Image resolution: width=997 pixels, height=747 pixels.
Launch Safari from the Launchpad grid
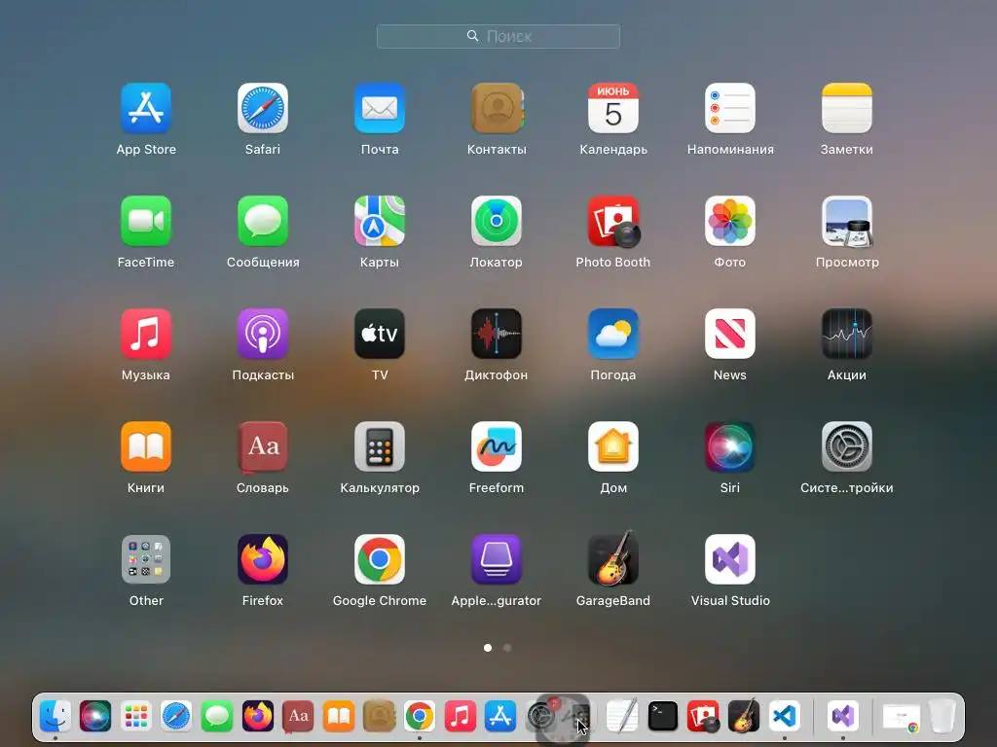pos(263,108)
